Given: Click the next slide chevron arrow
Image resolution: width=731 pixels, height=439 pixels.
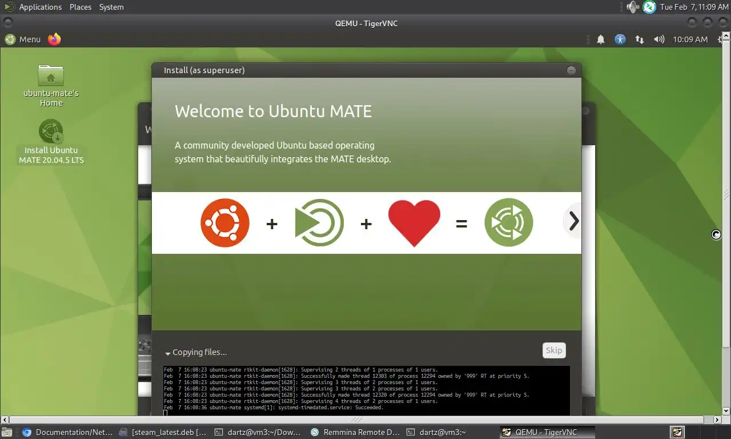Looking at the screenshot, I should tap(573, 221).
